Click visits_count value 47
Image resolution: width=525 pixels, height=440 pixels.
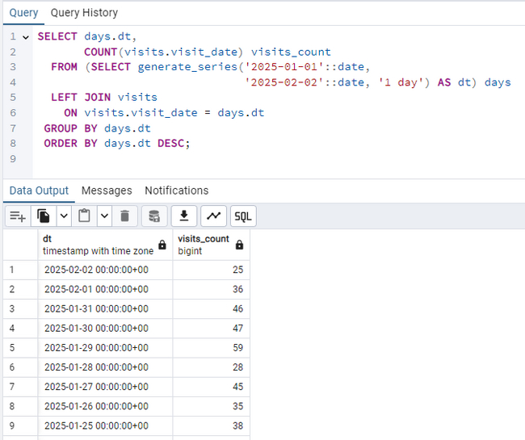[x=212, y=329]
